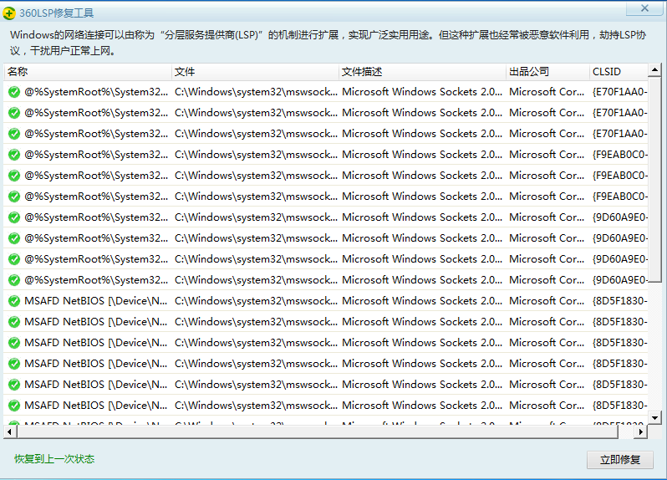Click the topmost row's {E70F1AA0- CLSID cell
Viewport: 667px width, 480px height.
tap(620, 92)
